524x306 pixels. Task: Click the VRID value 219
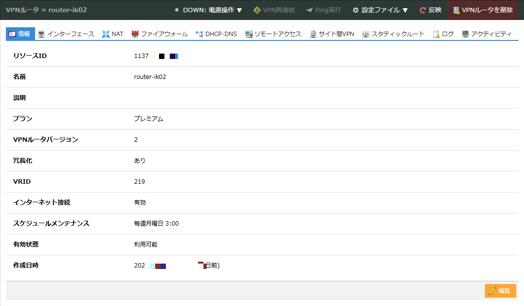140,182
